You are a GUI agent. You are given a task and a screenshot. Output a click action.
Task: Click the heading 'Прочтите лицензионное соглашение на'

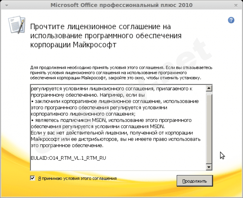(101, 27)
